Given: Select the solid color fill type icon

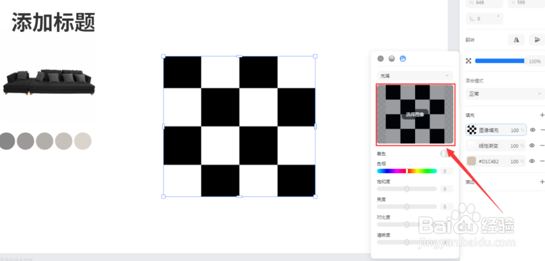Looking at the screenshot, I should click(381, 59).
